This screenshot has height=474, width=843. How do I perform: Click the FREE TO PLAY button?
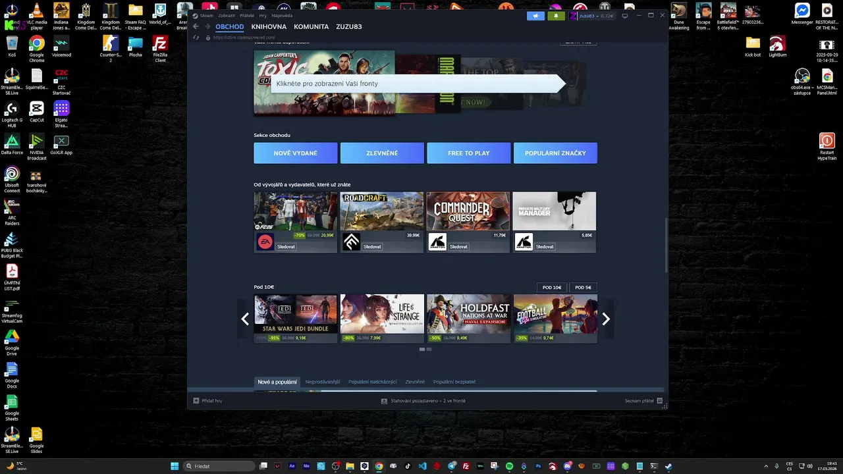[468, 153]
